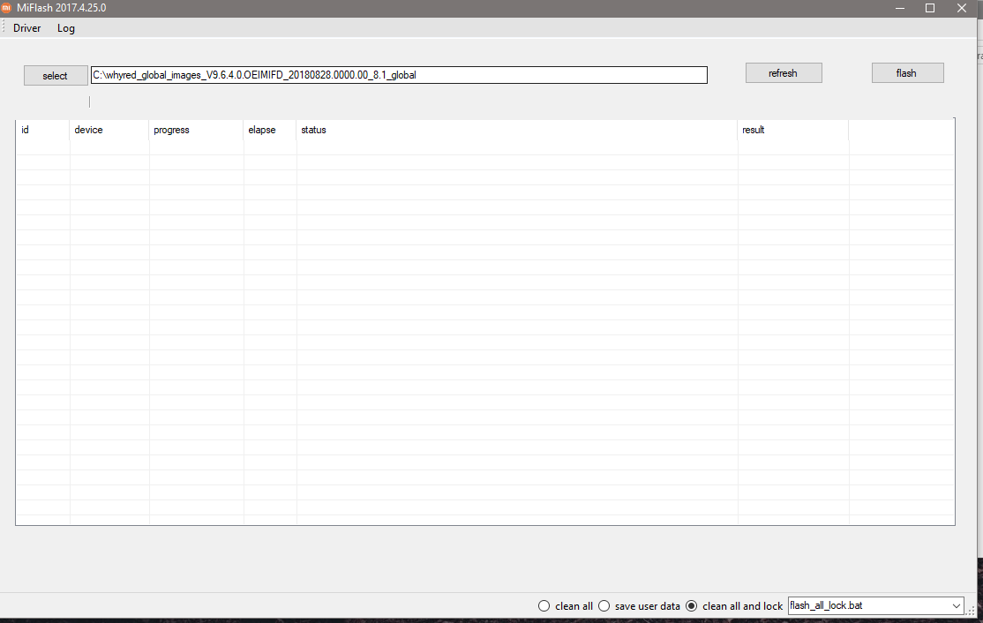983x623 pixels.
Task: Click the result column header
Action: [x=793, y=130]
